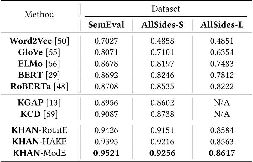253x162 pixels.
Task: Click the SemEval column header
Action: (106, 25)
